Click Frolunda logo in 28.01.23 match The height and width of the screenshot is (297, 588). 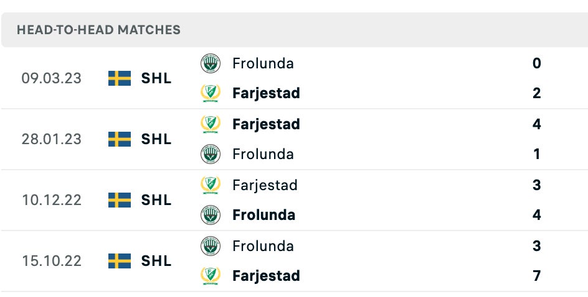click(x=211, y=154)
